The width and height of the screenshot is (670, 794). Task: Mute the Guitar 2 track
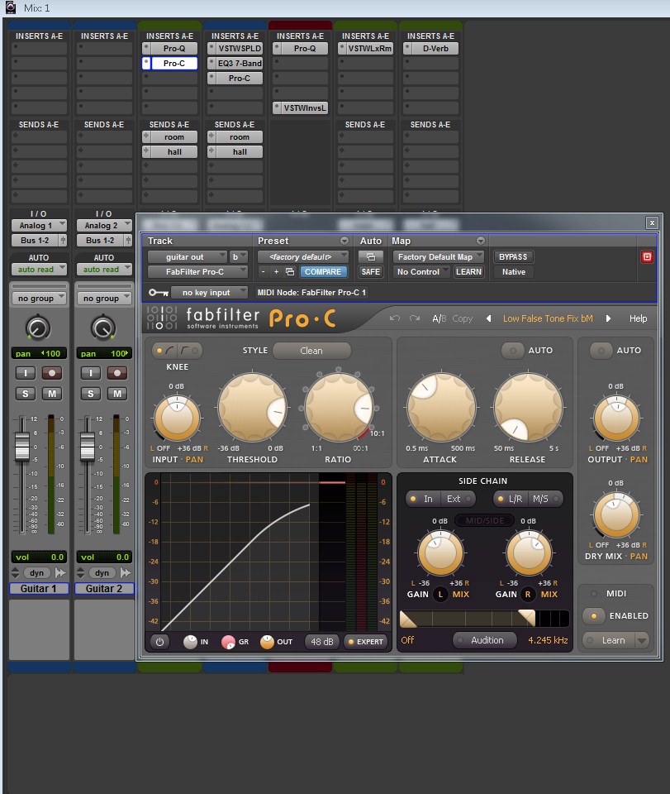[x=116, y=394]
